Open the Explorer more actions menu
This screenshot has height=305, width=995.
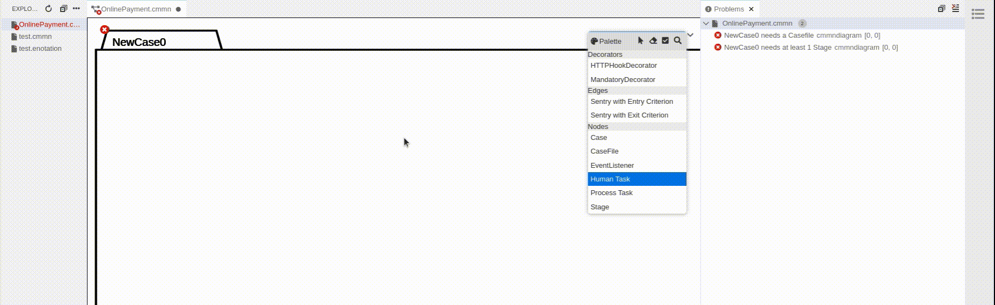[x=76, y=9]
